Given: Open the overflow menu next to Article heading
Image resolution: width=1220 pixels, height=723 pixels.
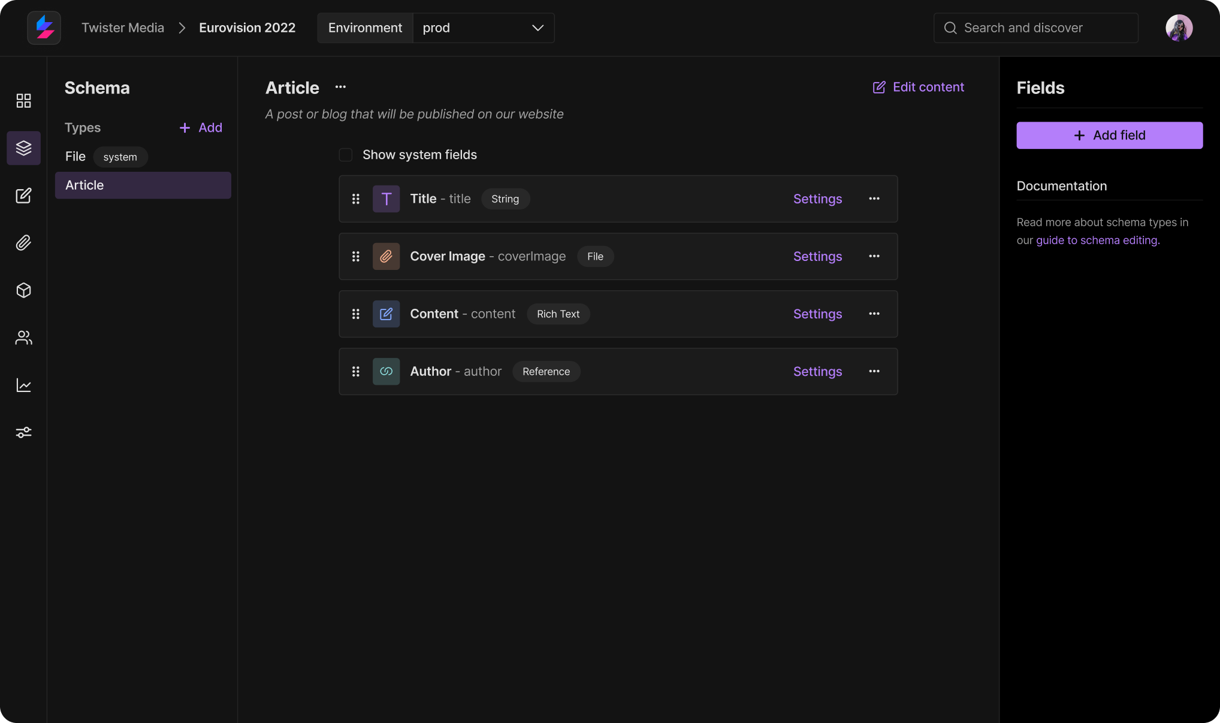Looking at the screenshot, I should (340, 87).
